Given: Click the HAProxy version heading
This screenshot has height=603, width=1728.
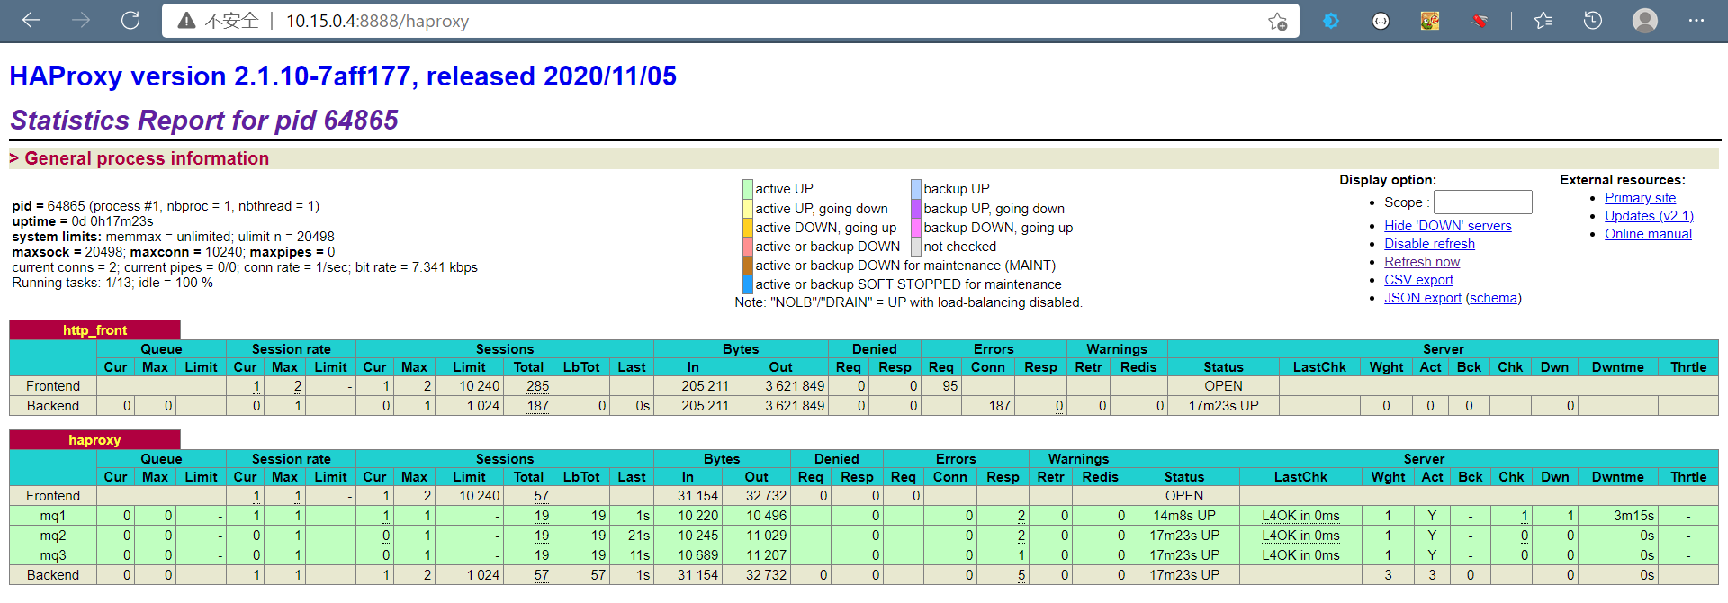Looking at the screenshot, I should (343, 76).
